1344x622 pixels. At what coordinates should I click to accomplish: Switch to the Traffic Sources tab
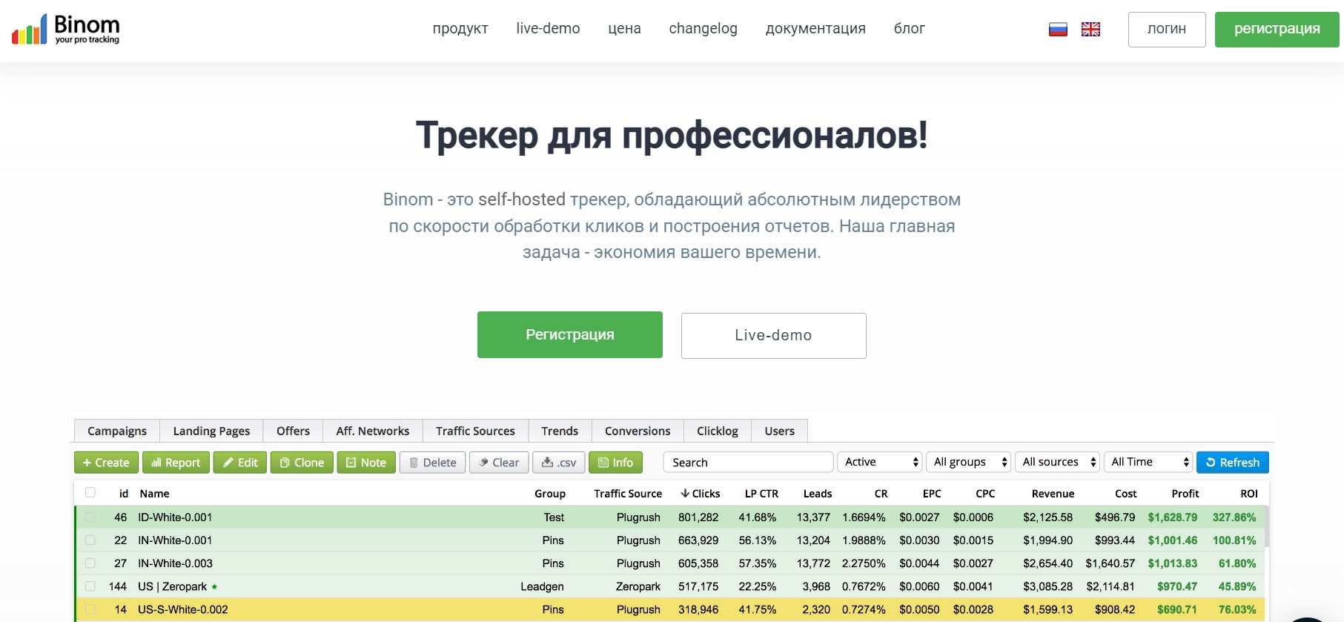pyautogui.click(x=475, y=431)
